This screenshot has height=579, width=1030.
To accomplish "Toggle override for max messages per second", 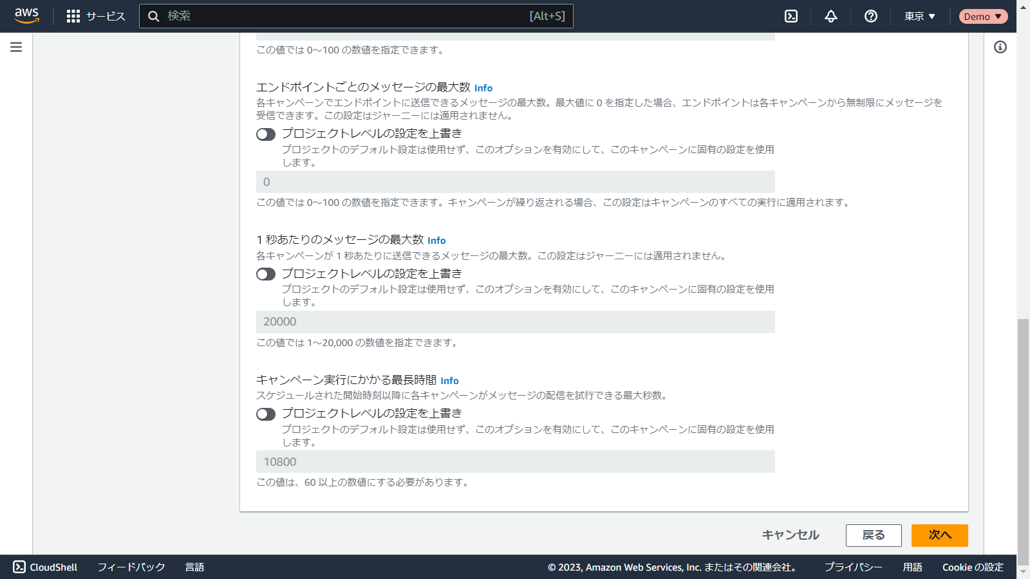I will pos(266,275).
